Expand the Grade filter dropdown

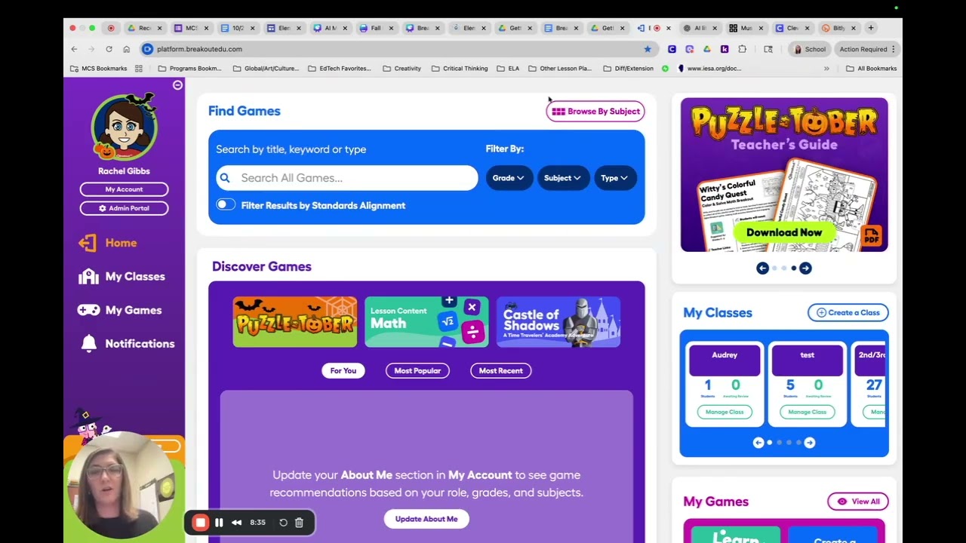[509, 178]
